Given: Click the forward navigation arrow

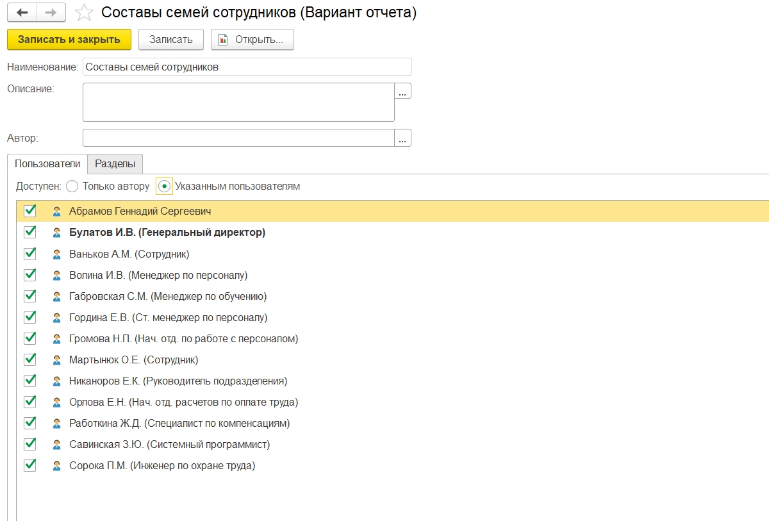Looking at the screenshot, I should [52, 13].
